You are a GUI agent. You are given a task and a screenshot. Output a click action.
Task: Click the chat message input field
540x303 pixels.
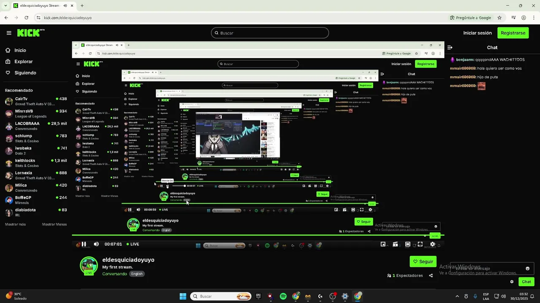coord(492,268)
